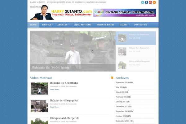
Task: Select Bahagia itu Sederhana slider thumbnail
Action: (x=122, y=38)
